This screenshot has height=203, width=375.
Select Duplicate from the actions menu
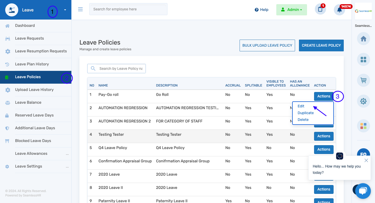pyautogui.click(x=306, y=113)
